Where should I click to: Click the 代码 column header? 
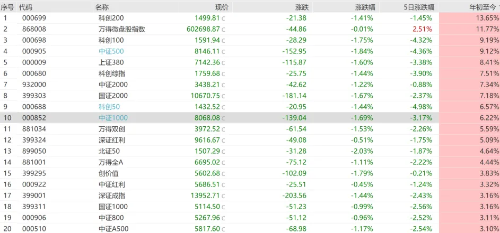click(25, 7)
